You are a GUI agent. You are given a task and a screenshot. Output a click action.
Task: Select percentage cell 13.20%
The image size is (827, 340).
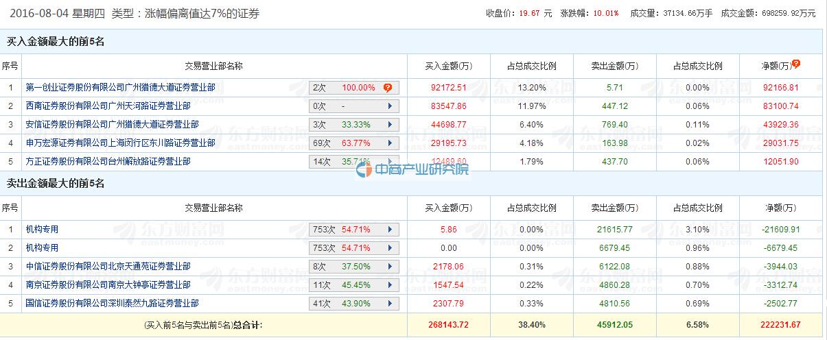tap(532, 88)
